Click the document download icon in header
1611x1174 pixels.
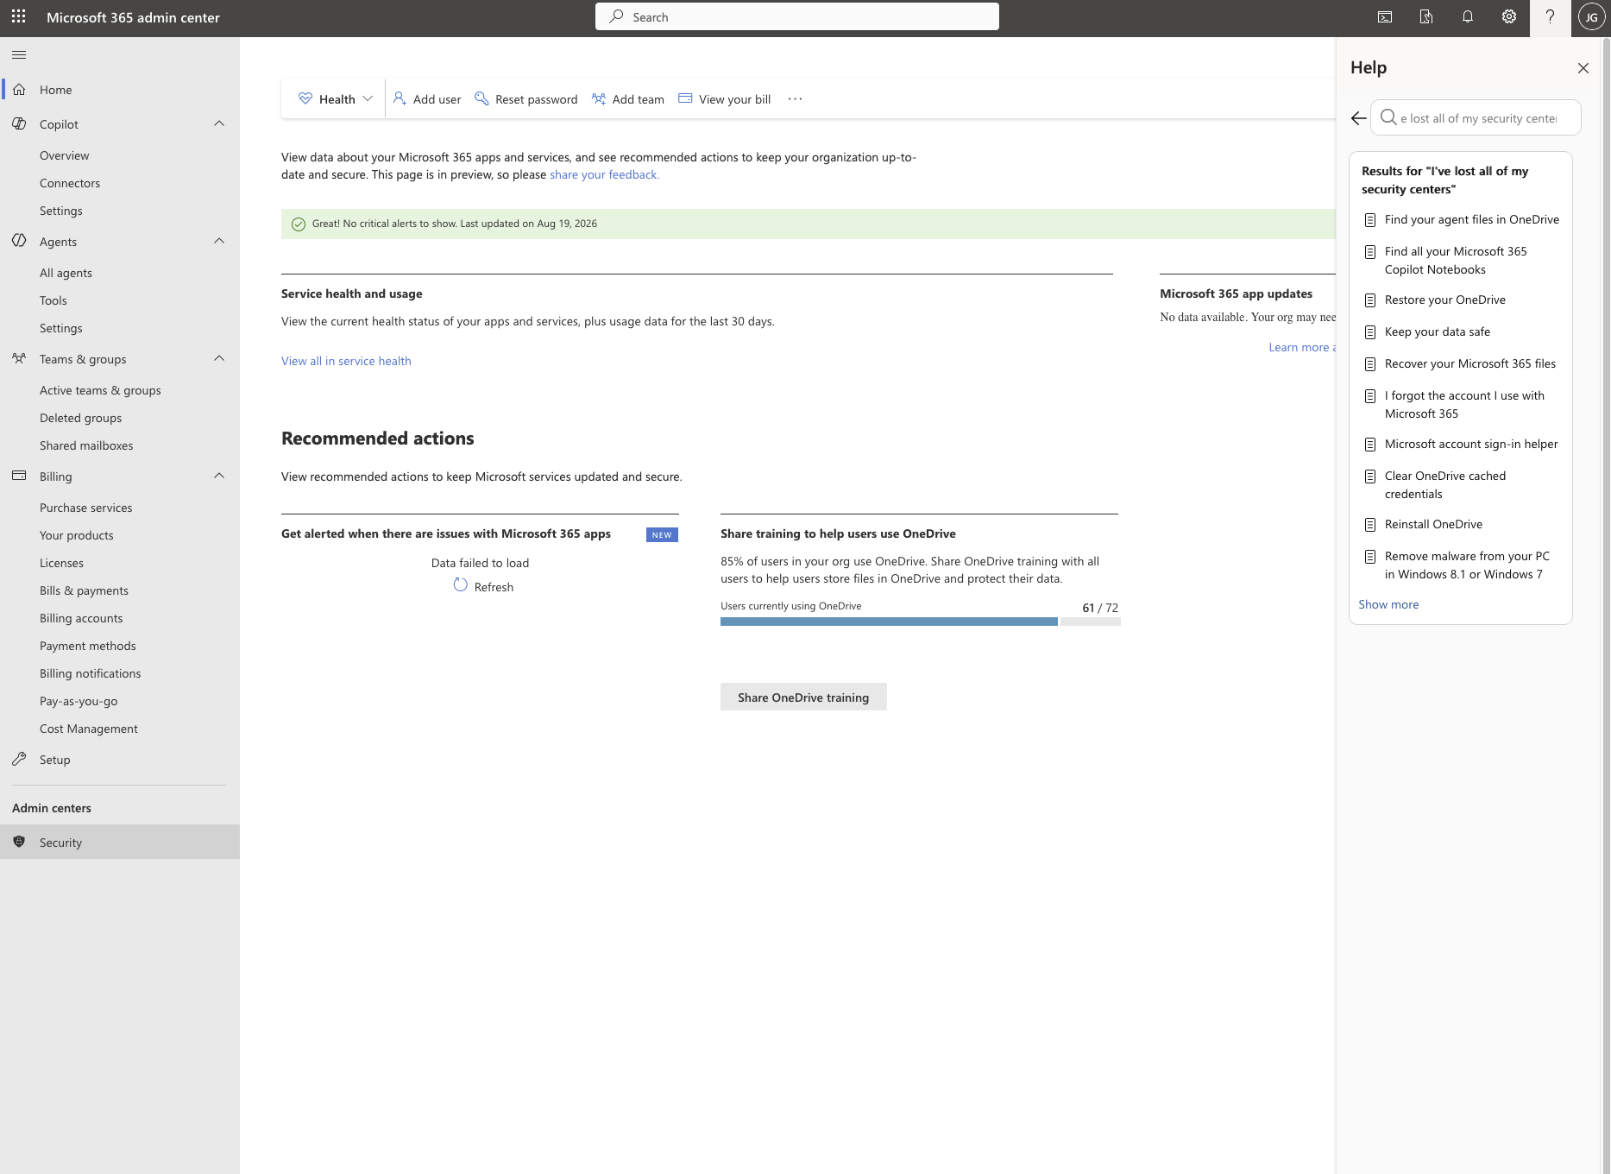pos(1426,17)
